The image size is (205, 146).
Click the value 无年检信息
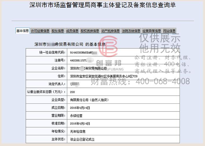click(78, 131)
